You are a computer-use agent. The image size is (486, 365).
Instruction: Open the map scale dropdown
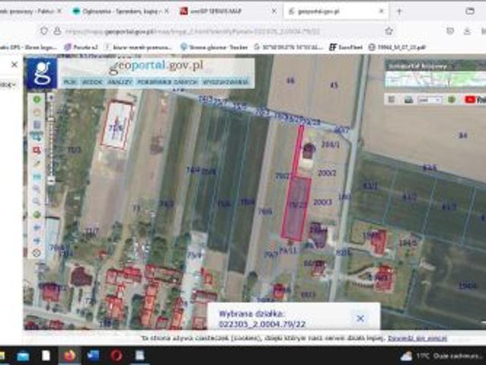click(430, 100)
